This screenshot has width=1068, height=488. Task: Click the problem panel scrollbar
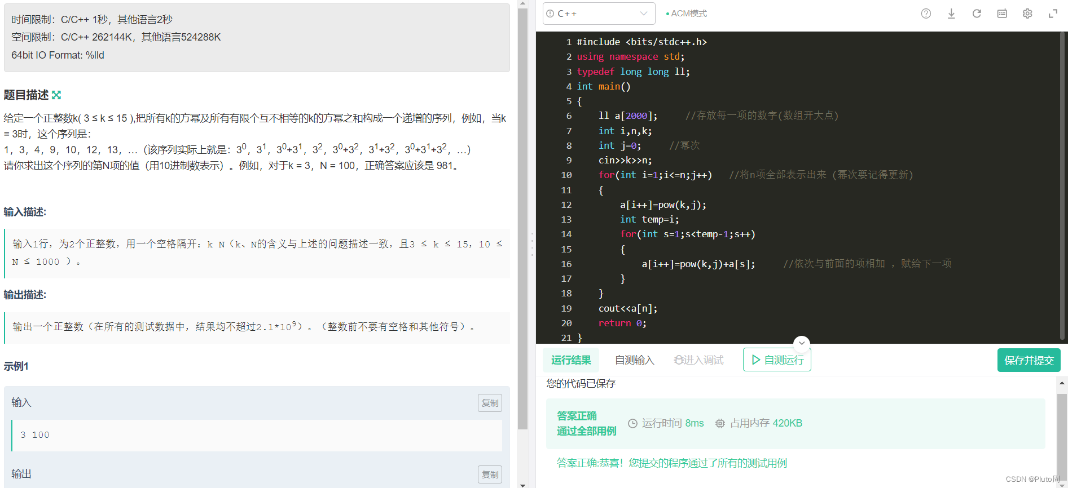(x=522, y=220)
